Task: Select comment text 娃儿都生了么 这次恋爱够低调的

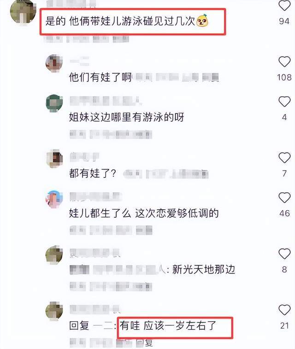Action: point(144,213)
